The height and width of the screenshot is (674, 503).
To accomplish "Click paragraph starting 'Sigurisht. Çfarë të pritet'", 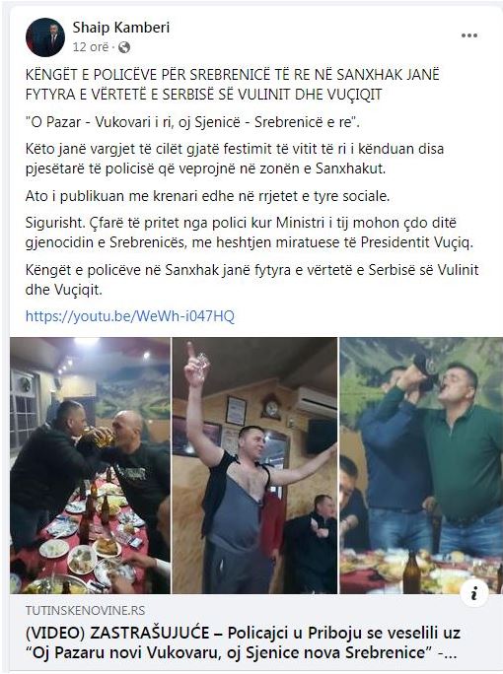I will click(x=250, y=233).
